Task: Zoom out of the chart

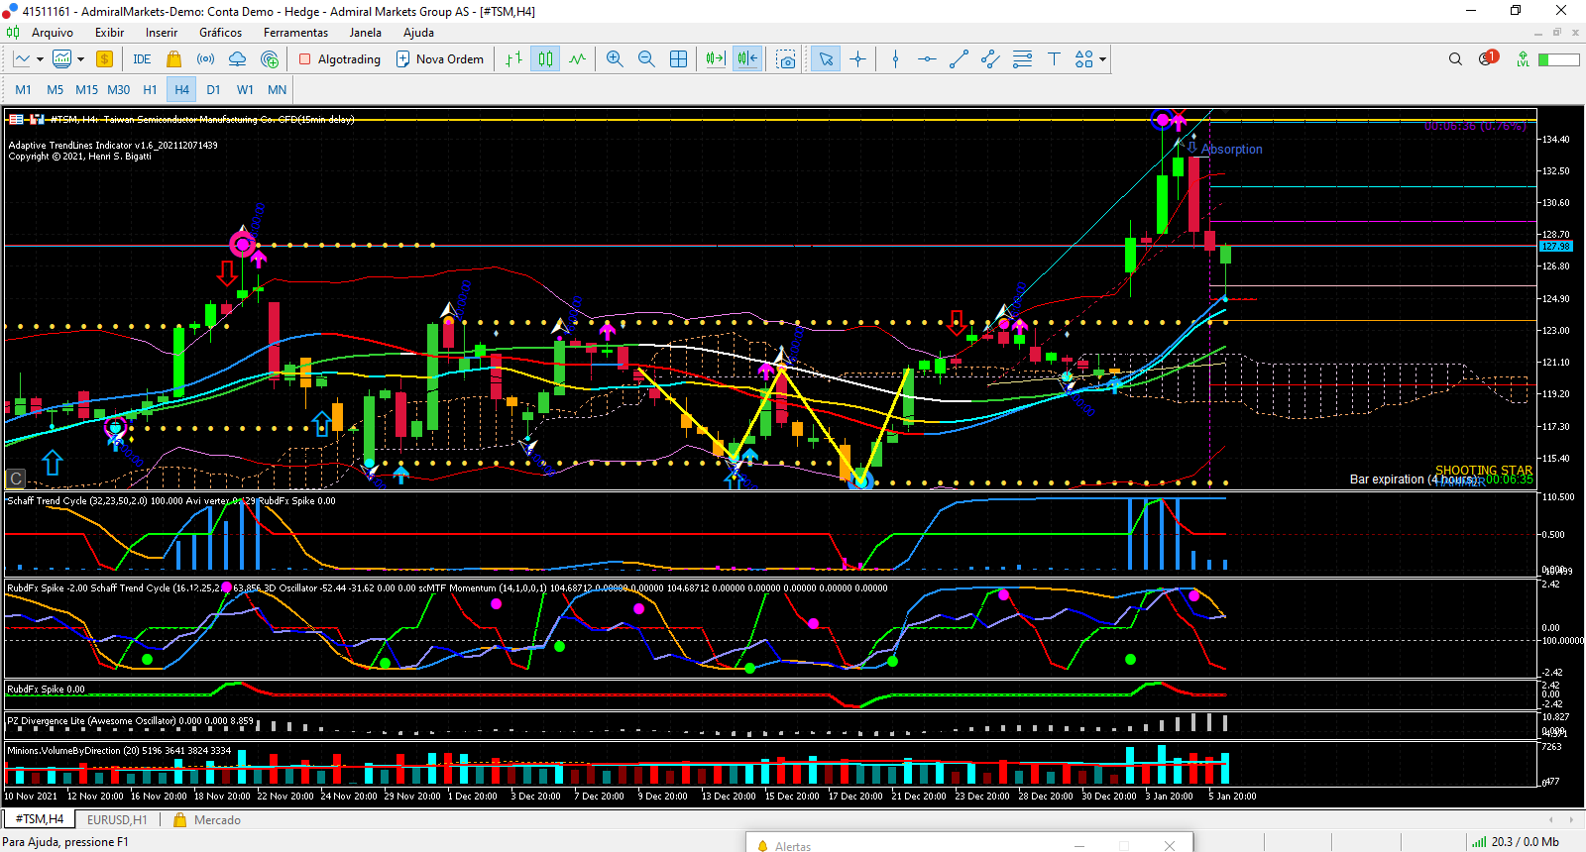Action: click(646, 59)
